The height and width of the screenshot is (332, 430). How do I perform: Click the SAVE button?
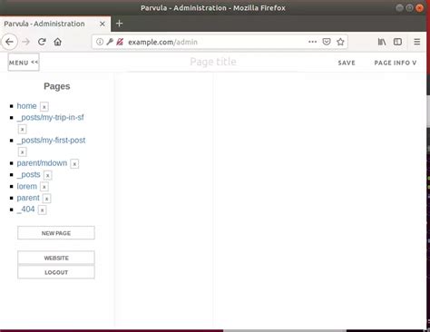[347, 63]
